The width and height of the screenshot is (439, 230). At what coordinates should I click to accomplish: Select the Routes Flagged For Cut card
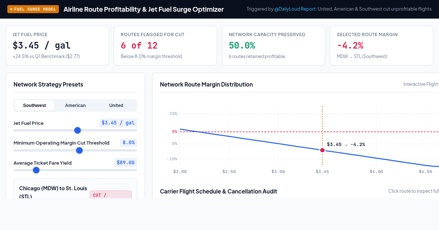click(x=165, y=46)
